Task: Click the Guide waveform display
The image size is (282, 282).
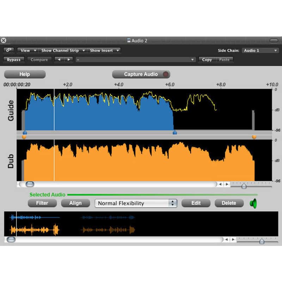Action: [144, 110]
